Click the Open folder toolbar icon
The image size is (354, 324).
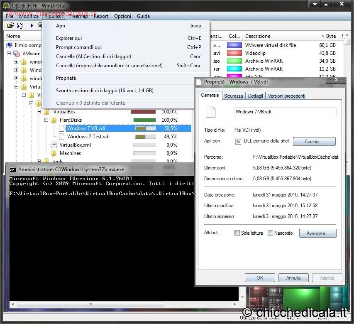click(10, 26)
